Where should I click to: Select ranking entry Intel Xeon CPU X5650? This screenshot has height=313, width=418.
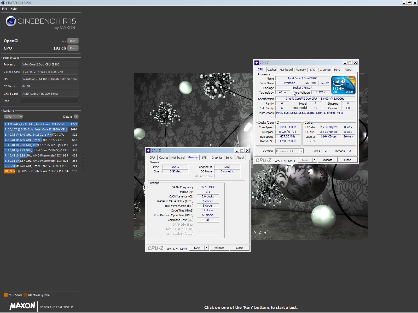pos(41,124)
